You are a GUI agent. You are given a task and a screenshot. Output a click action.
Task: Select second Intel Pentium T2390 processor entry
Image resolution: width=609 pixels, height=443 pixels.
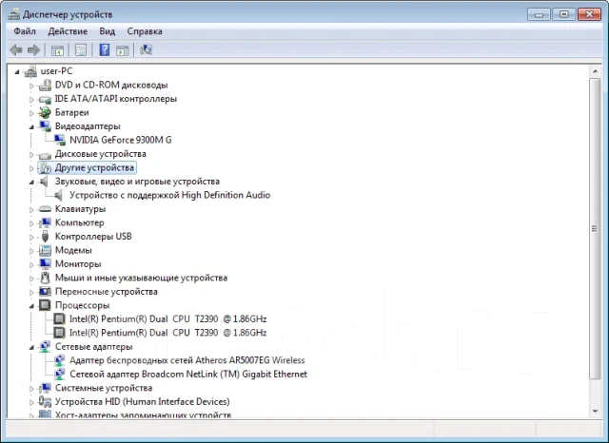click(167, 333)
